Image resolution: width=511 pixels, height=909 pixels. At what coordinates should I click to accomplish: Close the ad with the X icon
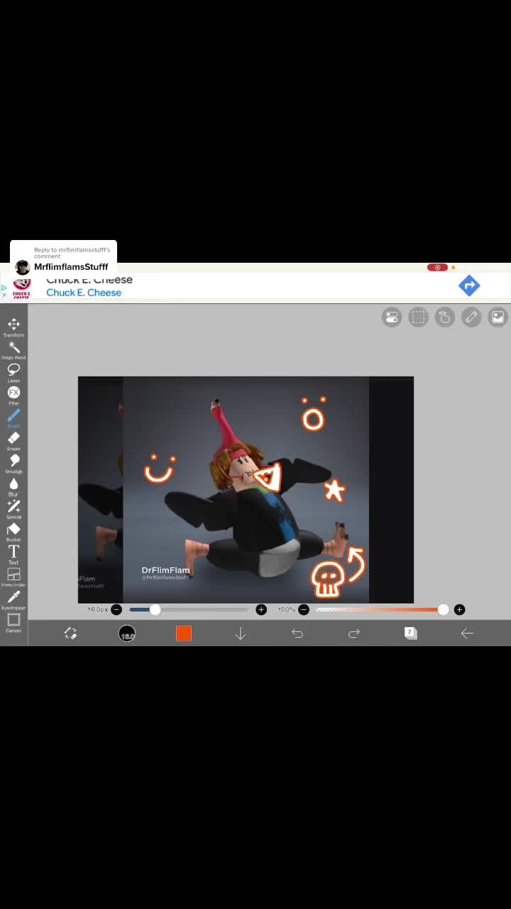4,295
